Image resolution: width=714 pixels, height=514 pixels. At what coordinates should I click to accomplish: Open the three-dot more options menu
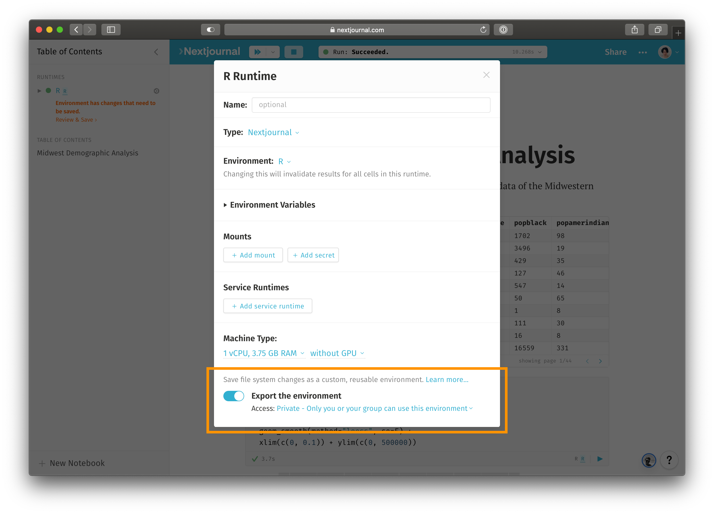point(642,52)
